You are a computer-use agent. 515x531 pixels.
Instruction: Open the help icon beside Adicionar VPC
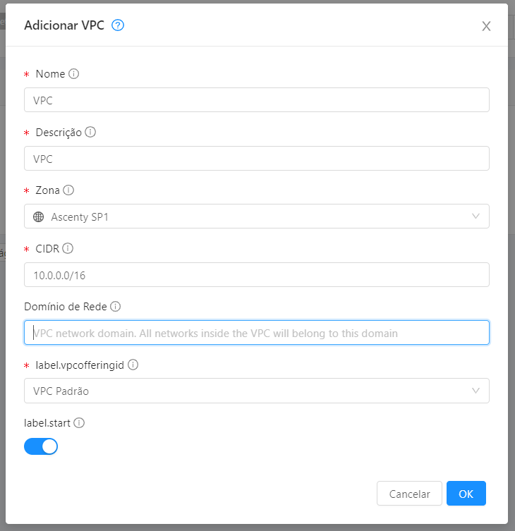118,25
